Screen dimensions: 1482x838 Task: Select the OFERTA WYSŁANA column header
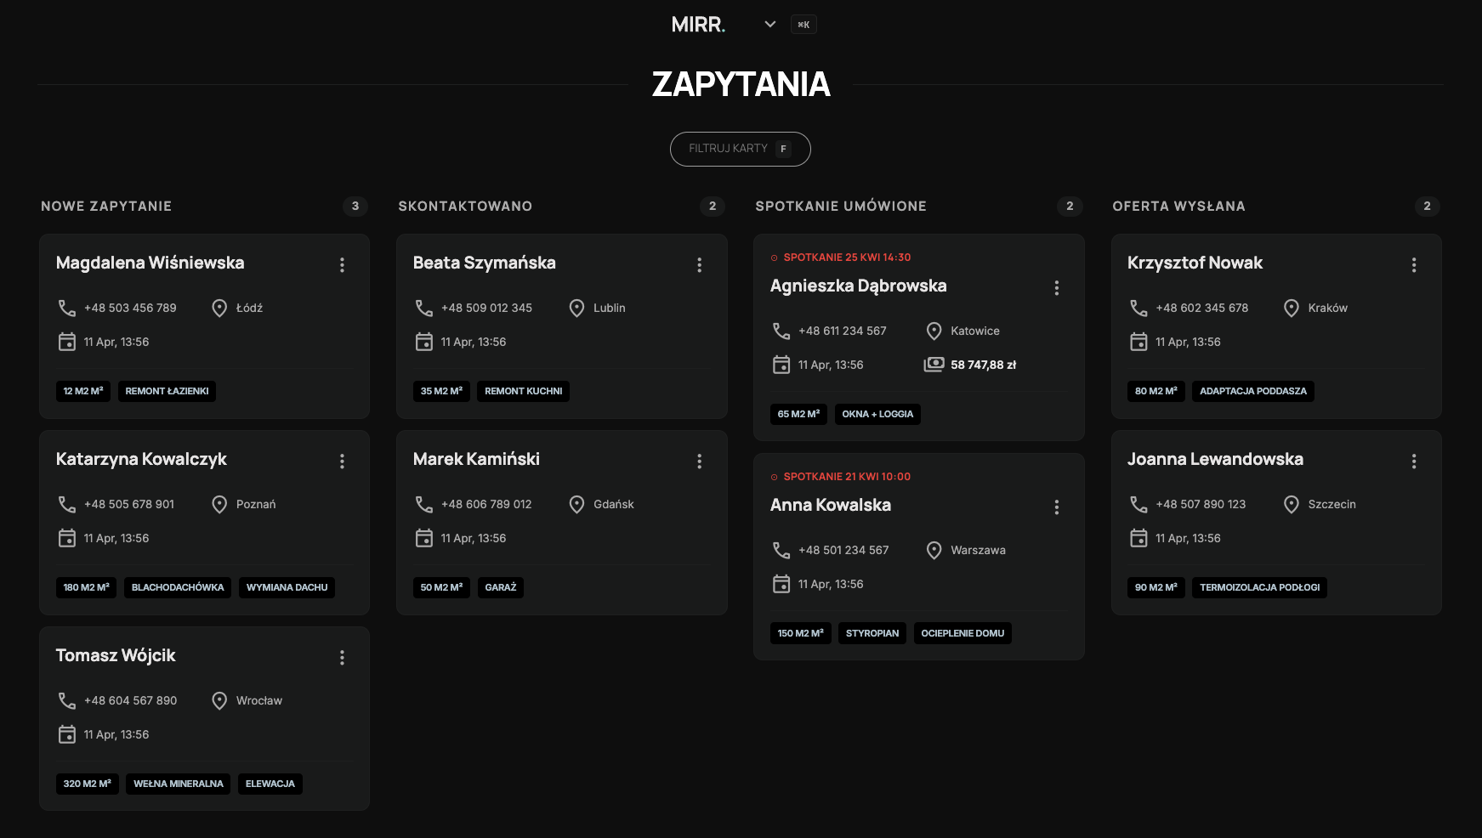pyautogui.click(x=1178, y=207)
